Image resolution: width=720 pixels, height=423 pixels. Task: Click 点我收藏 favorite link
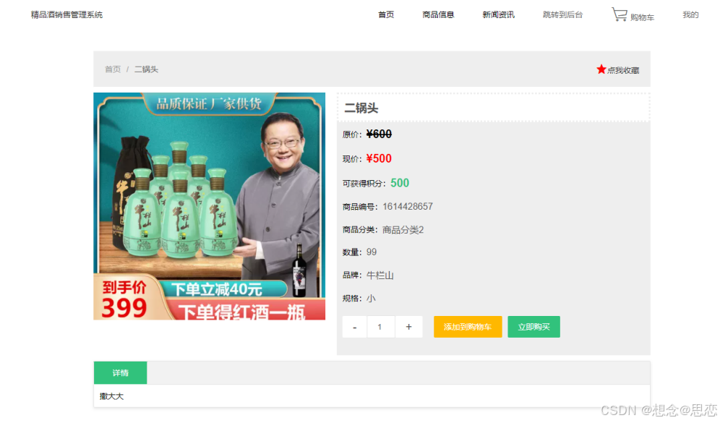pos(623,70)
